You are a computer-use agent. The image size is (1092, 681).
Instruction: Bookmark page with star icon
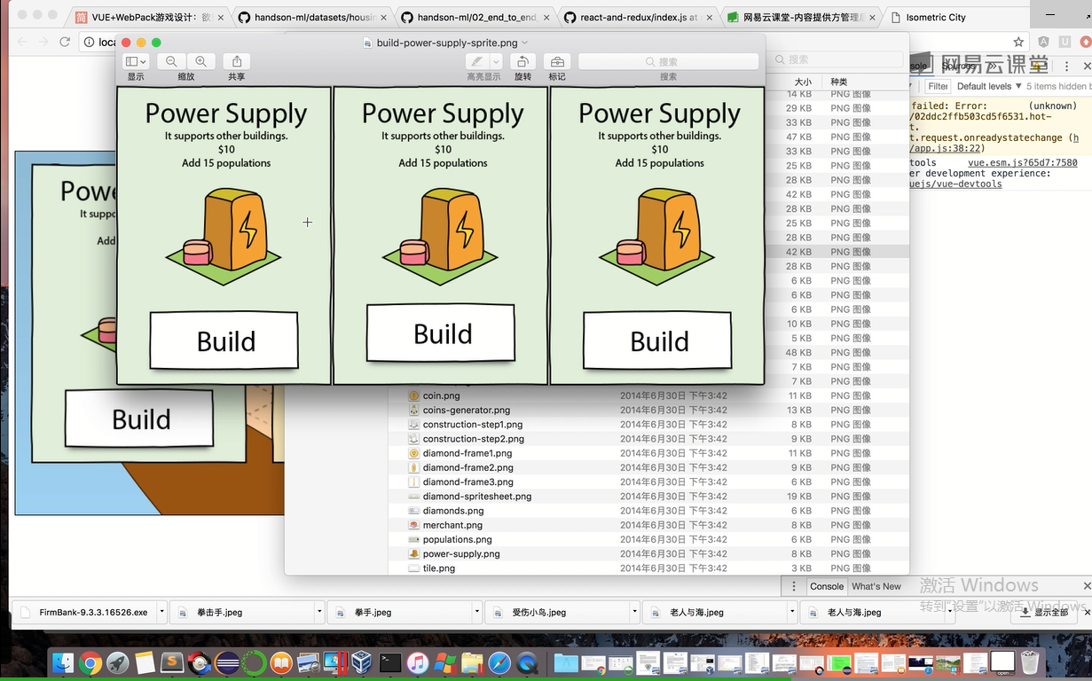coord(1018,42)
